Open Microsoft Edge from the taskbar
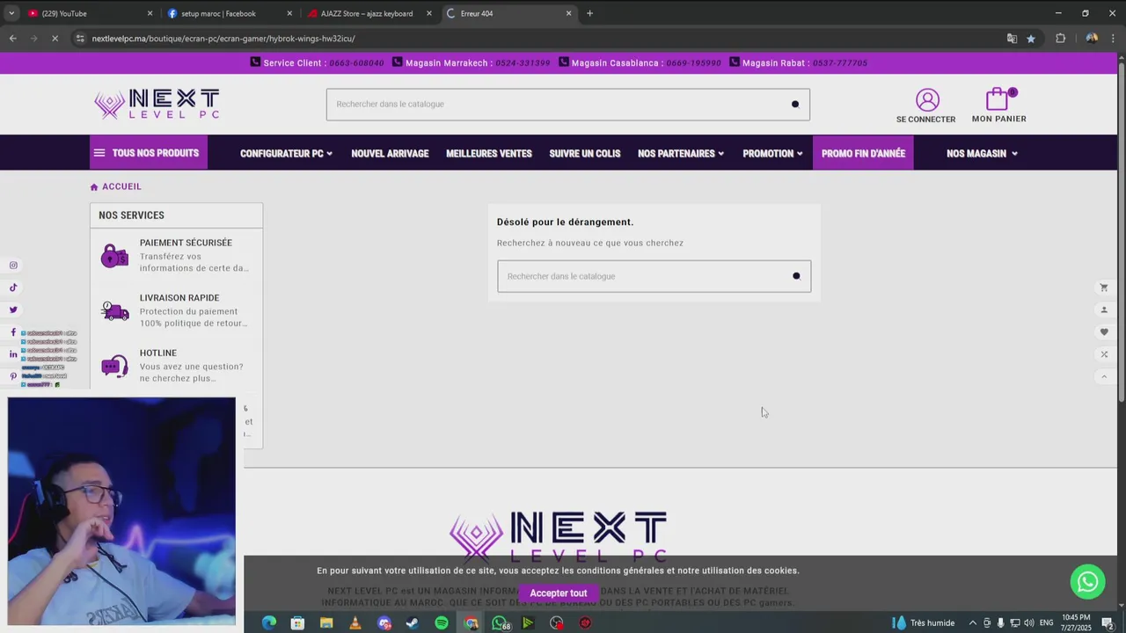The image size is (1126, 633). [x=269, y=623]
